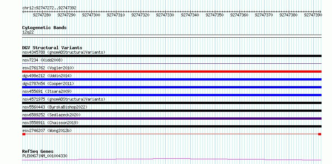Screen dimensions: 332x164
Task: Click ruler position label 92747290
Action: 66,15
